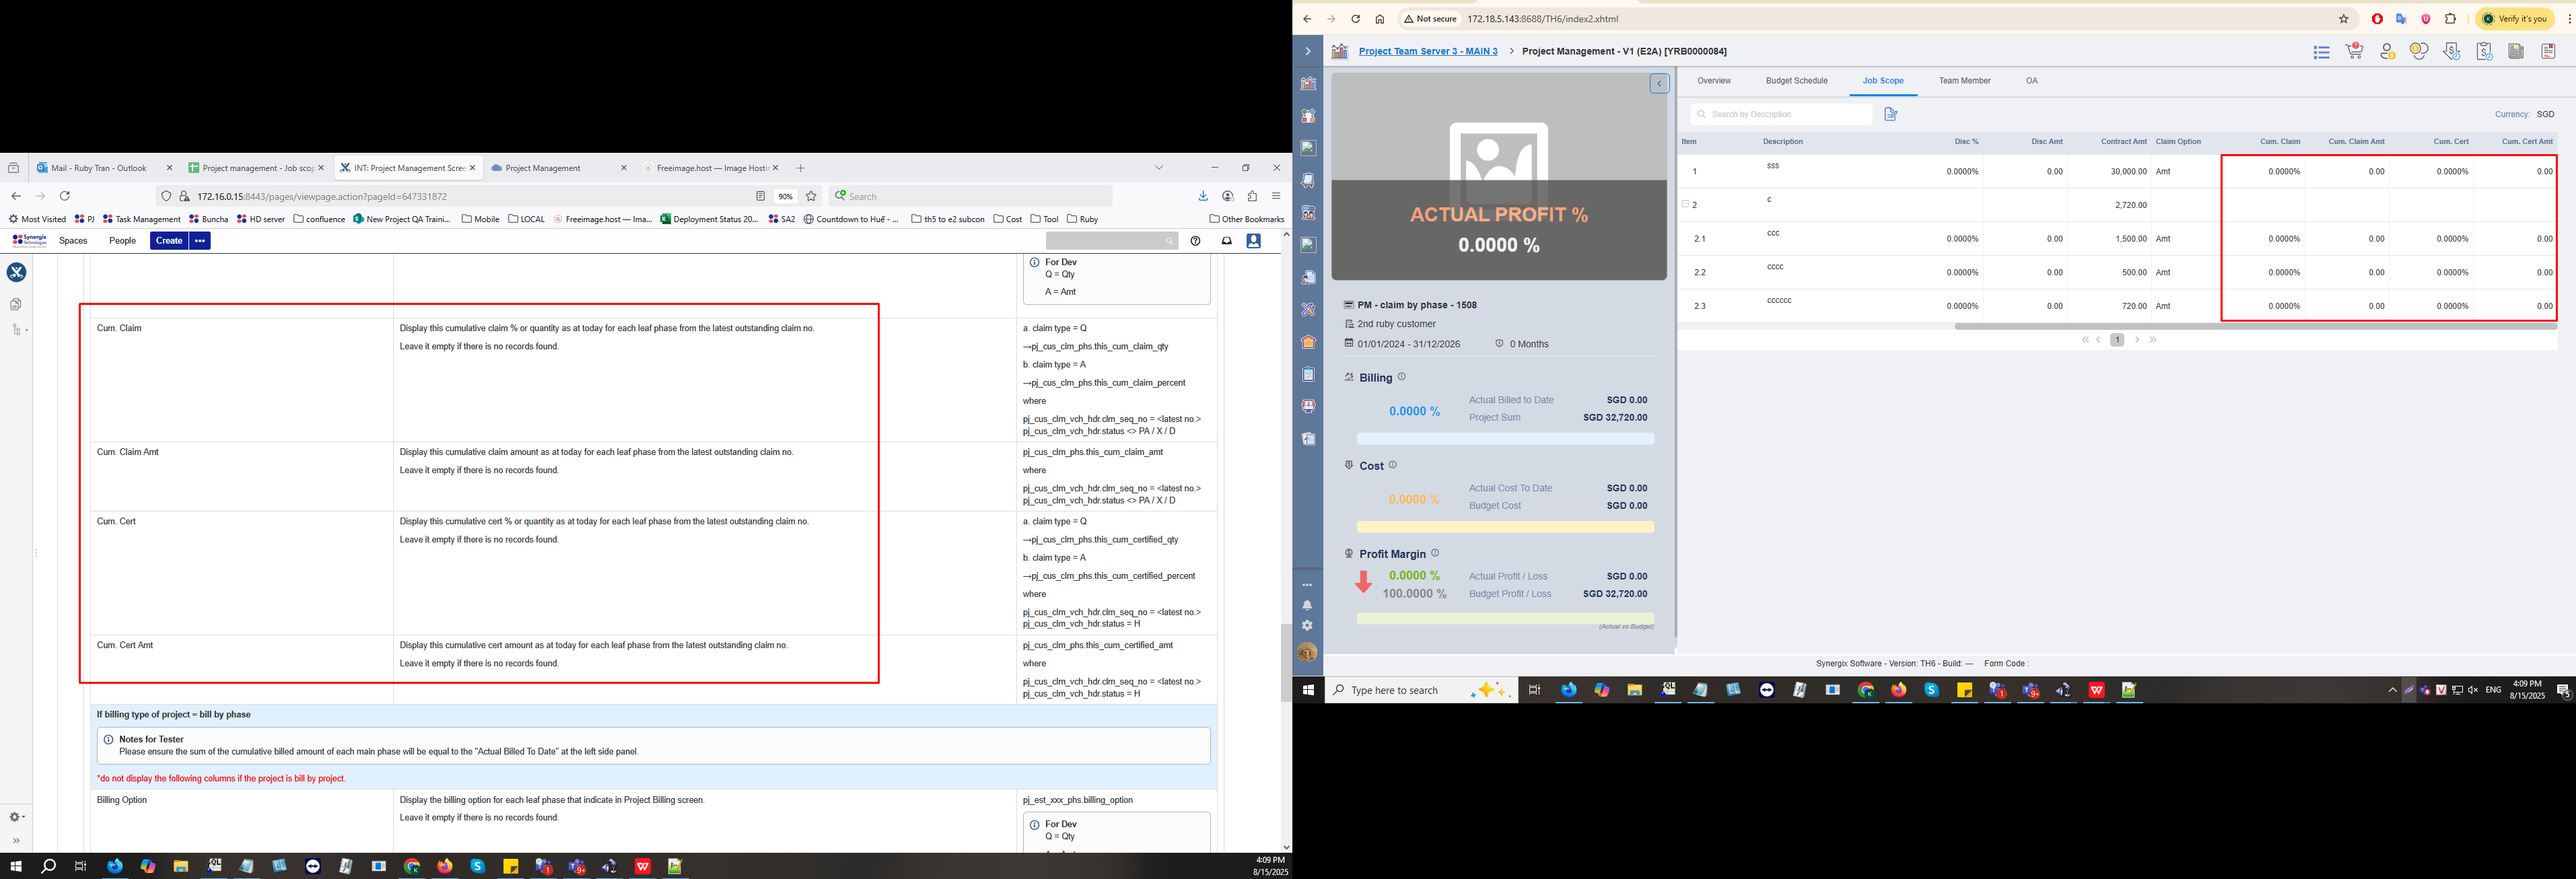This screenshot has height=879, width=2576.
Task: Switch to the Budget Schedule tab
Action: (x=1796, y=81)
